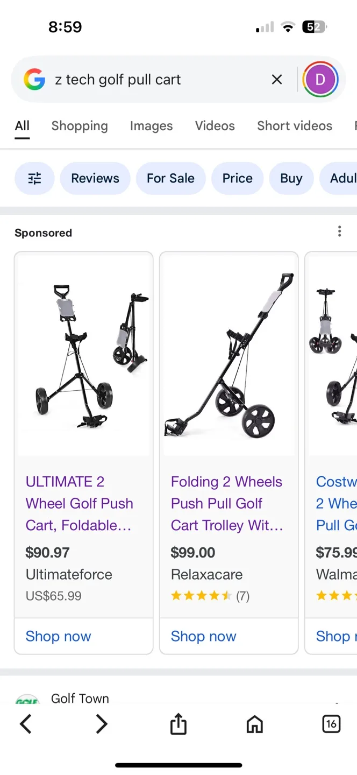Select the Videos tab

[x=215, y=125]
